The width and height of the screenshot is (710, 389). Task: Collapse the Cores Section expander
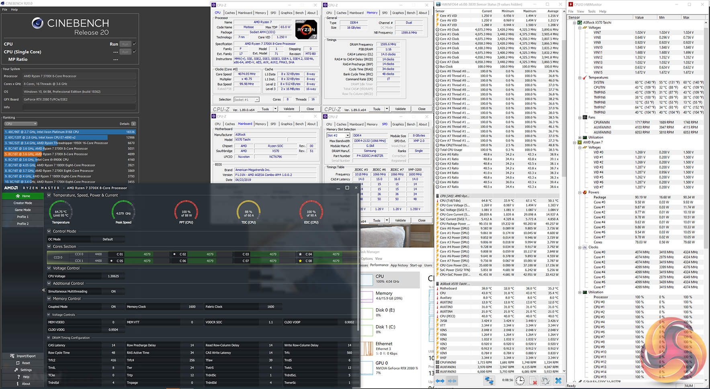(x=49, y=246)
